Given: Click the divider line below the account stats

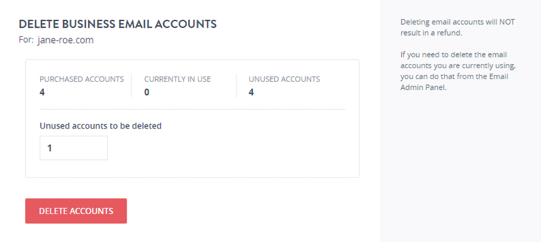Looking at the screenshot, I should (192, 109).
